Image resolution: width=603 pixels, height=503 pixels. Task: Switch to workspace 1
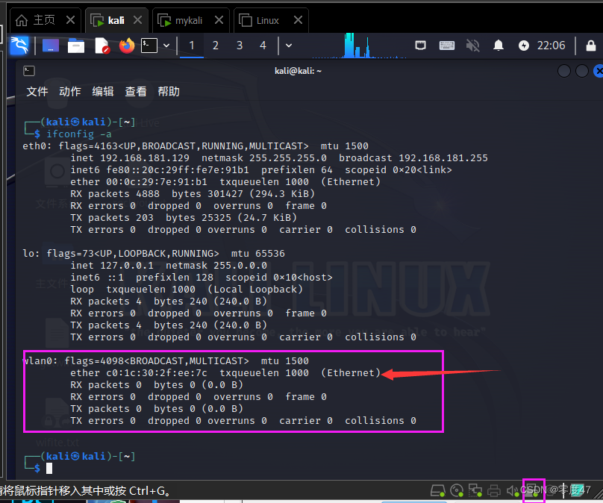pyautogui.click(x=192, y=46)
